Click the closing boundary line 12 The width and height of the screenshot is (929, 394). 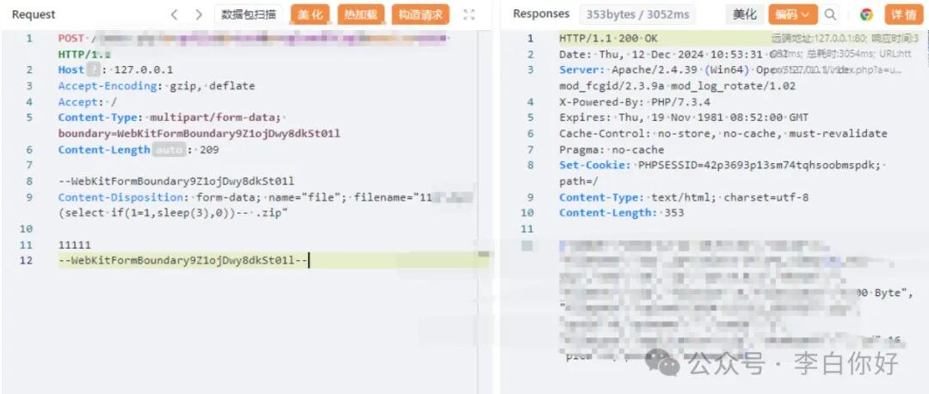click(x=184, y=260)
